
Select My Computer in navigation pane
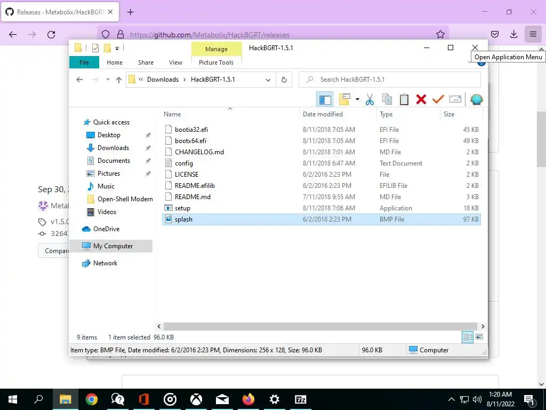tap(111, 246)
